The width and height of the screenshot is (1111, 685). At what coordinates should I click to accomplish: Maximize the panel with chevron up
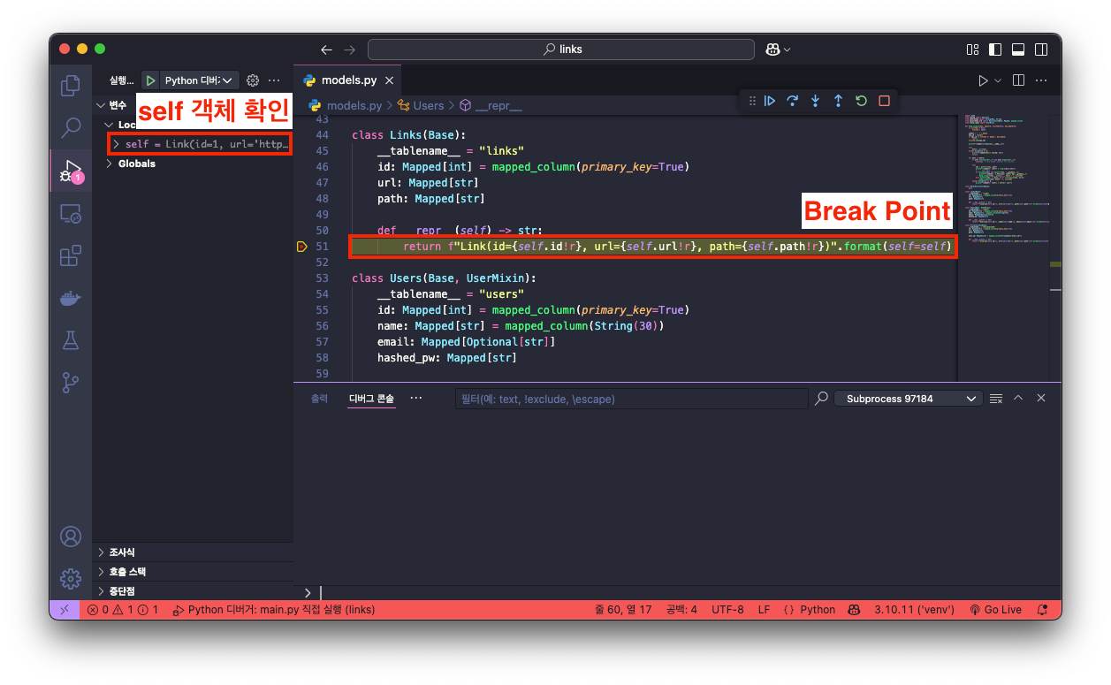coord(1018,399)
